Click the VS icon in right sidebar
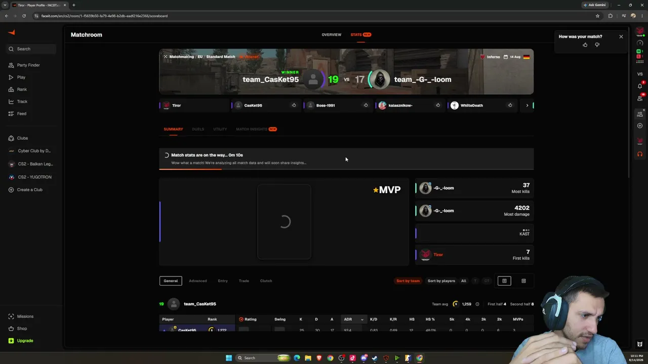The width and height of the screenshot is (648, 364). (640, 74)
